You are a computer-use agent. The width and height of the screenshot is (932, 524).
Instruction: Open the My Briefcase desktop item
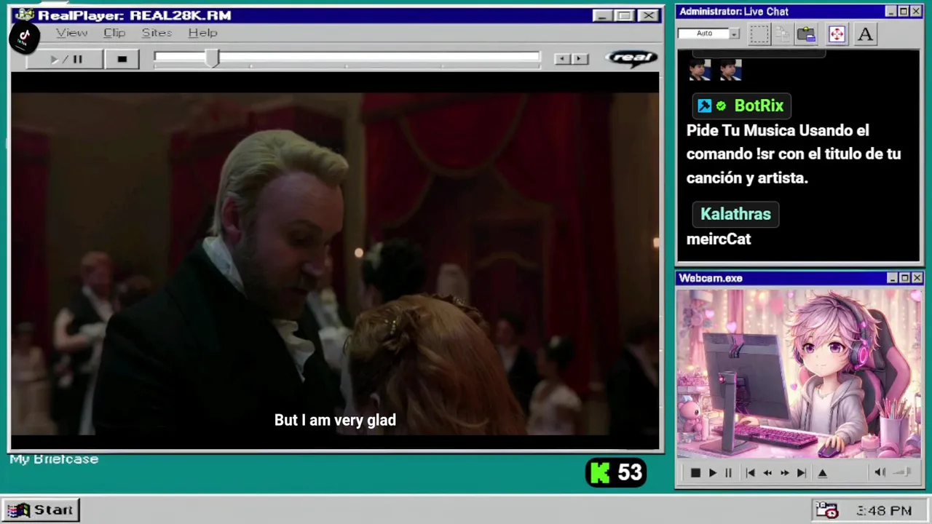point(54,459)
